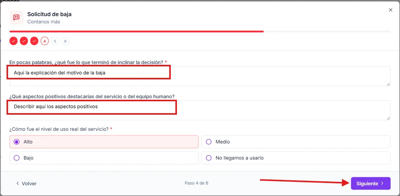Viewport: 400px width, 196px height.
Task: Click the red progress bar
Action: pos(137,31)
